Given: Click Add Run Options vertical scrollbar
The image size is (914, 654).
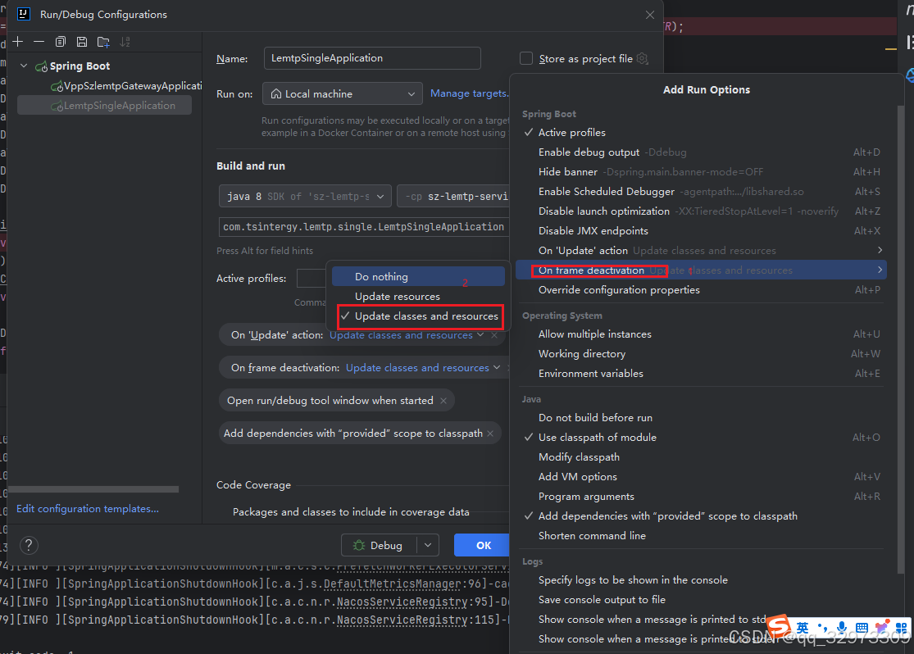Looking at the screenshot, I should pos(901,338).
